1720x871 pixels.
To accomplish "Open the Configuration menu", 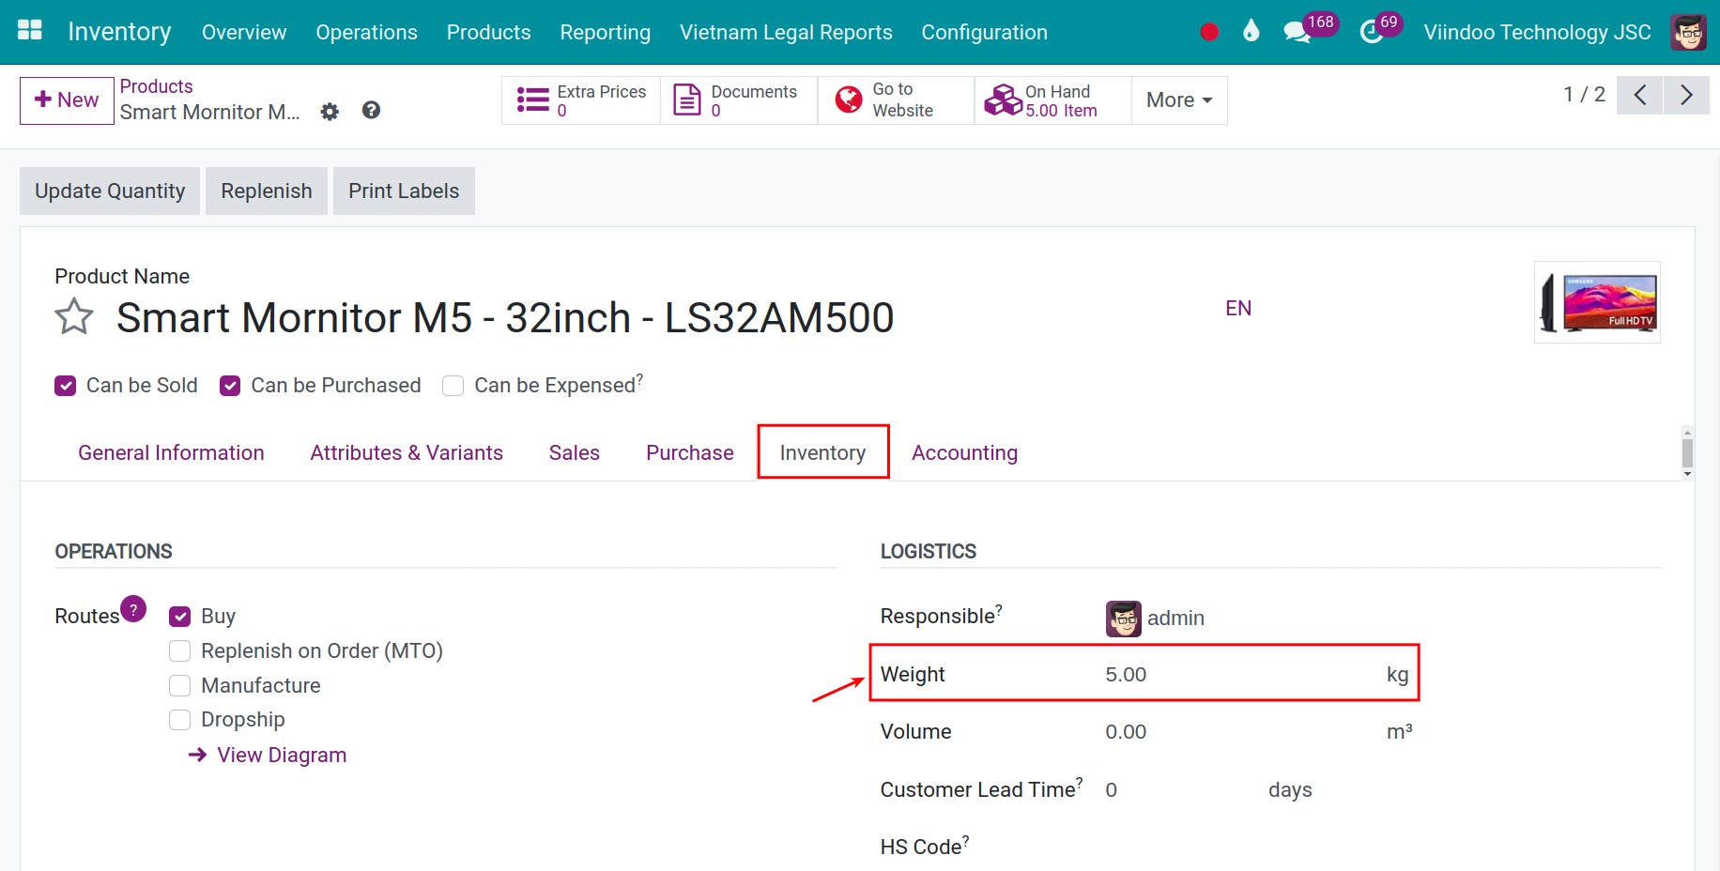I will [x=984, y=32].
